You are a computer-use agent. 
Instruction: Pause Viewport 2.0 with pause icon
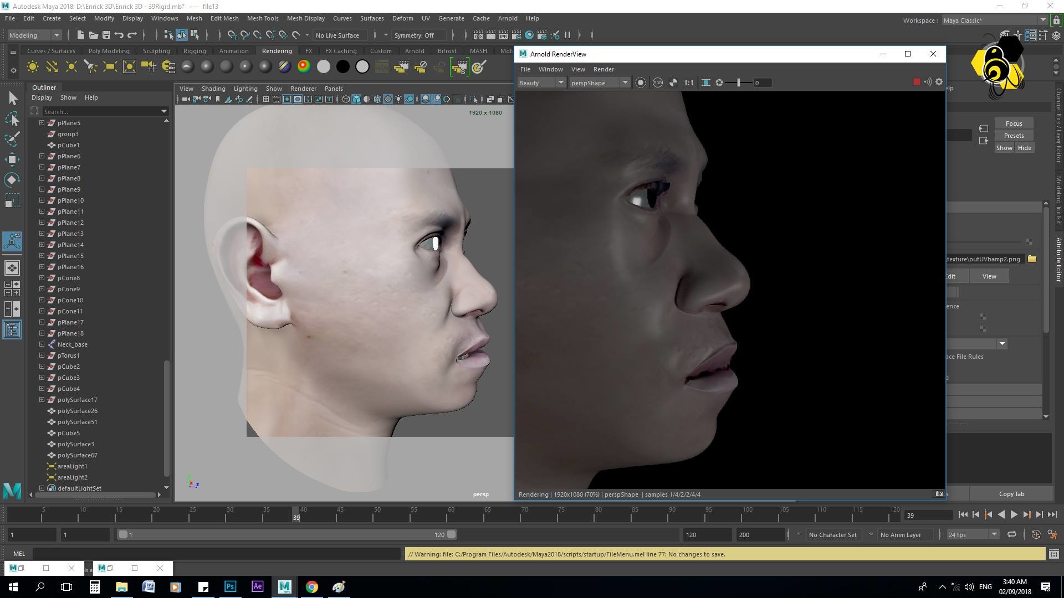pos(567,35)
